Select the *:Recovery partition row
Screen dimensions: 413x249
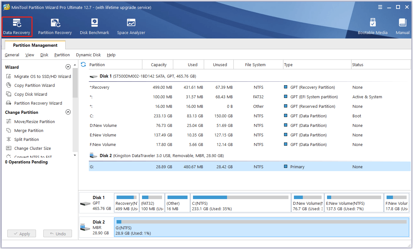pyautogui.click(x=250, y=87)
